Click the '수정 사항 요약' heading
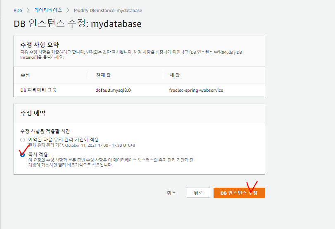This screenshot has width=335, height=229. click(x=40, y=45)
